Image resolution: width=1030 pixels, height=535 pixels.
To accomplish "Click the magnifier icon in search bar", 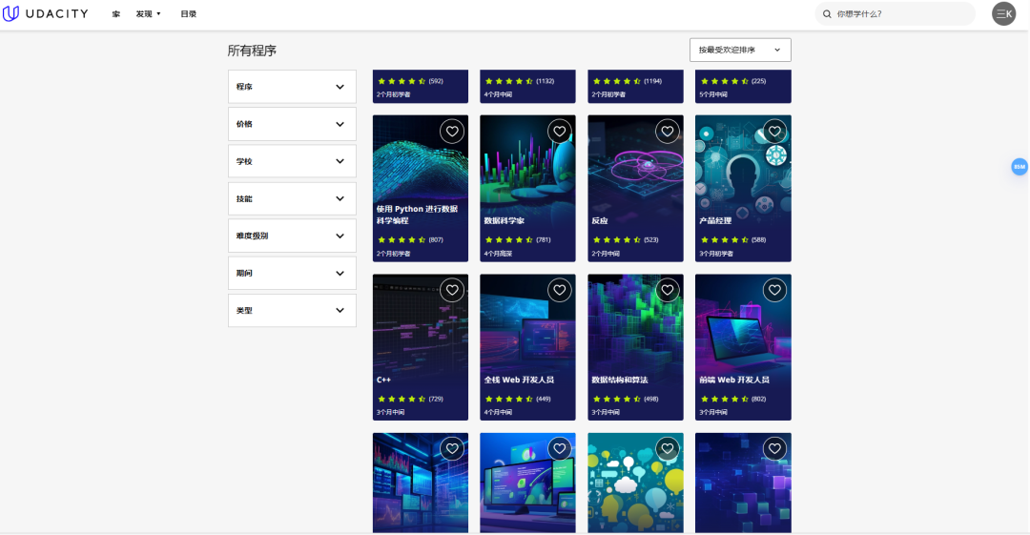I will pos(827,13).
